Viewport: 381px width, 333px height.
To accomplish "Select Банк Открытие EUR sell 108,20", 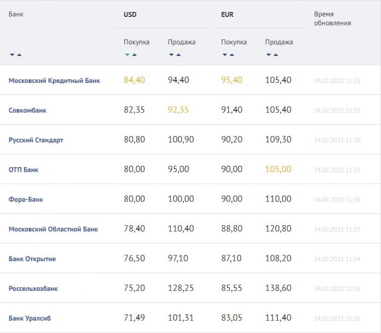I will coord(278,258).
